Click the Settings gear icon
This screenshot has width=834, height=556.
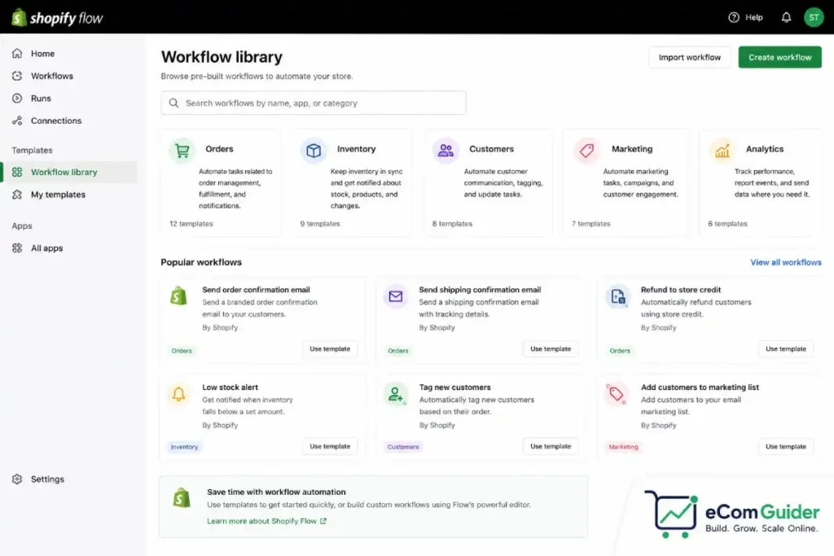pos(17,479)
